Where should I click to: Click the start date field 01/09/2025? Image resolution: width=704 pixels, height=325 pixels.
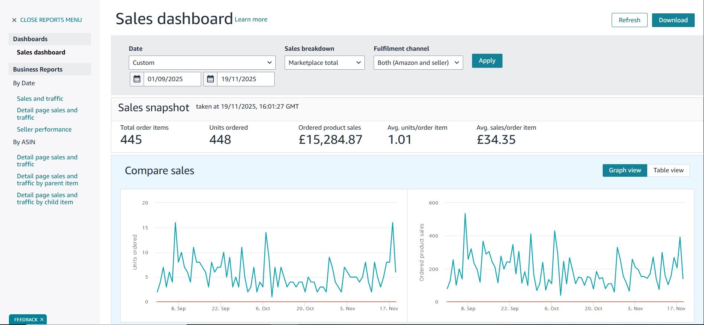(172, 79)
